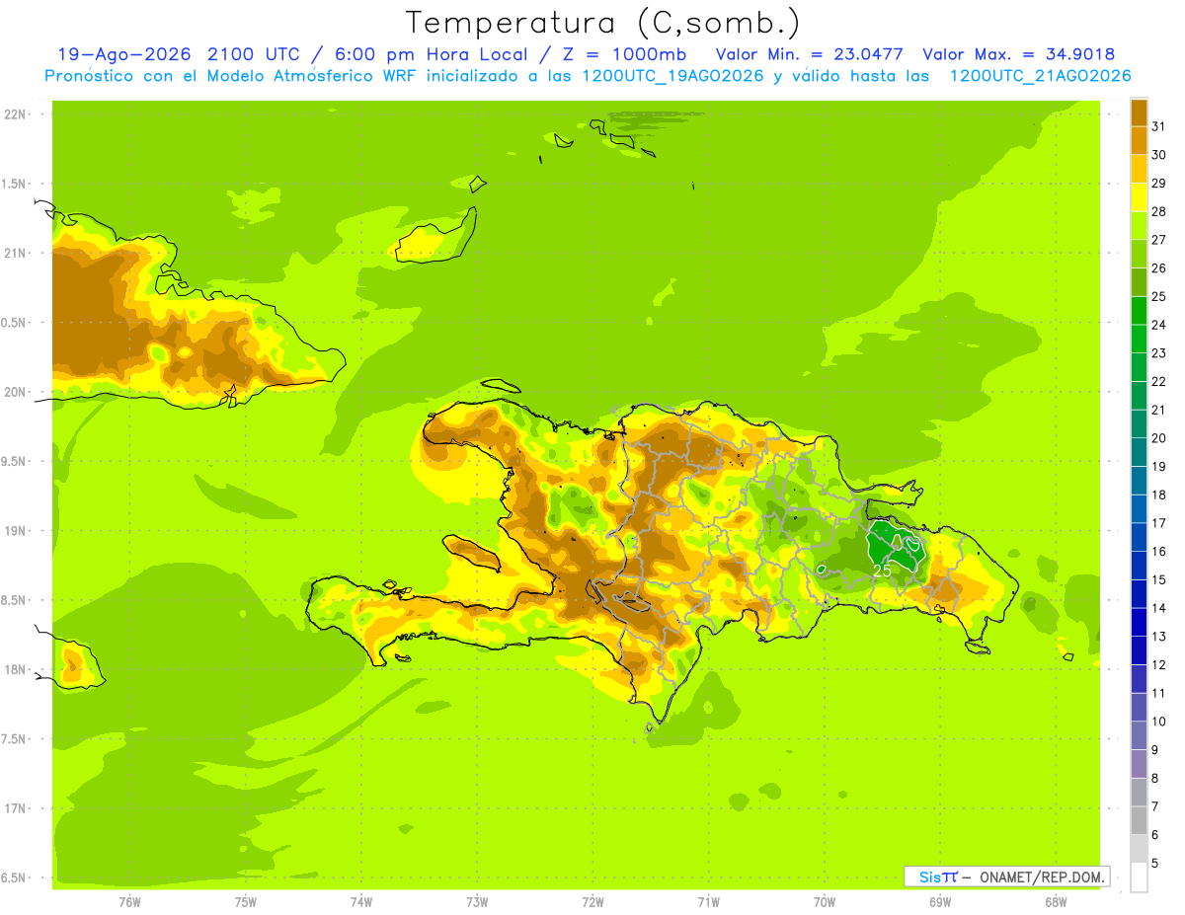This screenshot has width=1185, height=915.
Task: Click color bar segment between 30 and 31
Action: (x=1139, y=140)
